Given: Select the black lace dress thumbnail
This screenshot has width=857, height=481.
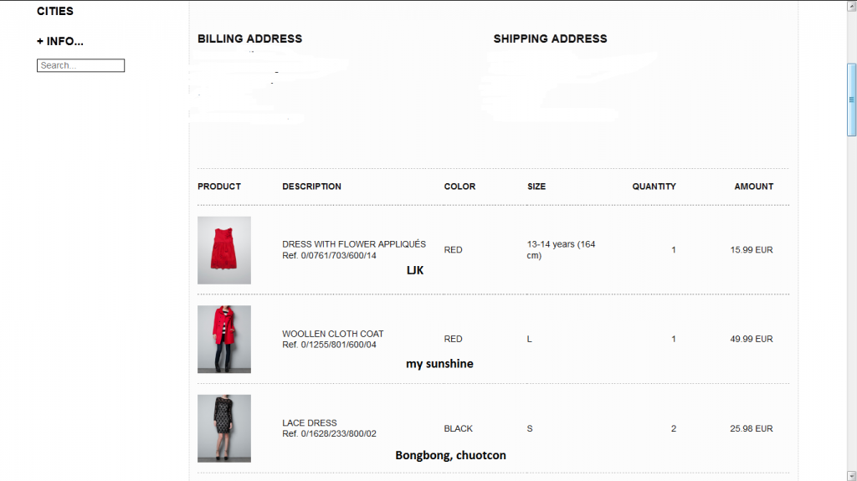Looking at the screenshot, I should pyautogui.click(x=223, y=428).
